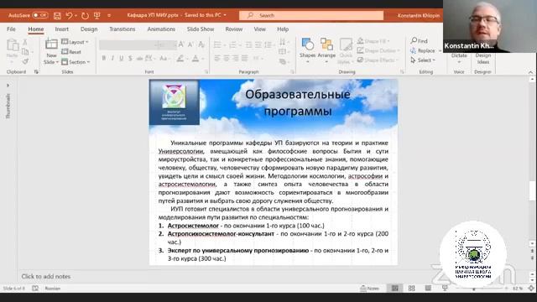This screenshot has width=537, height=302.
Task: Open the File menu
Action: [11, 29]
